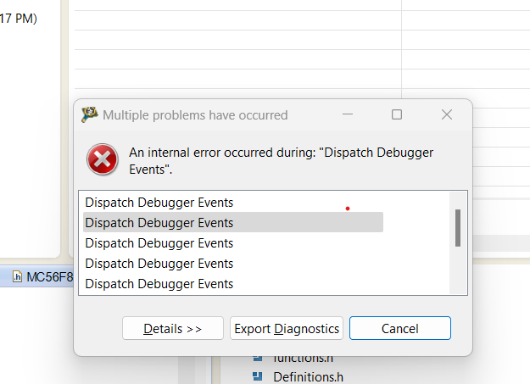Image resolution: width=530 pixels, height=384 pixels.
Task: Select the highlighted Dispatch Debugger Events entry
Action: tap(159, 223)
